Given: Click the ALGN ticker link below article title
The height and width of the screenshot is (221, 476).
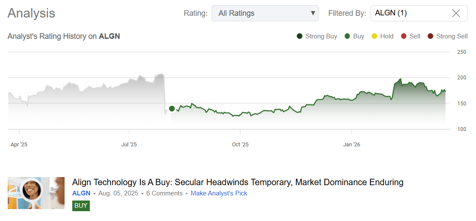Looking at the screenshot, I should (x=81, y=193).
